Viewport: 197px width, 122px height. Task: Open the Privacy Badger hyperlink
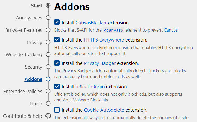click(100, 63)
